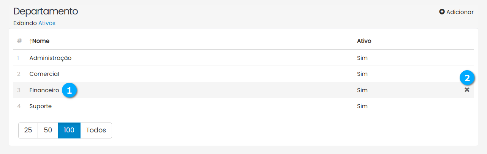
Task: Click the Adicionar plus icon
Action: (442, 12)
